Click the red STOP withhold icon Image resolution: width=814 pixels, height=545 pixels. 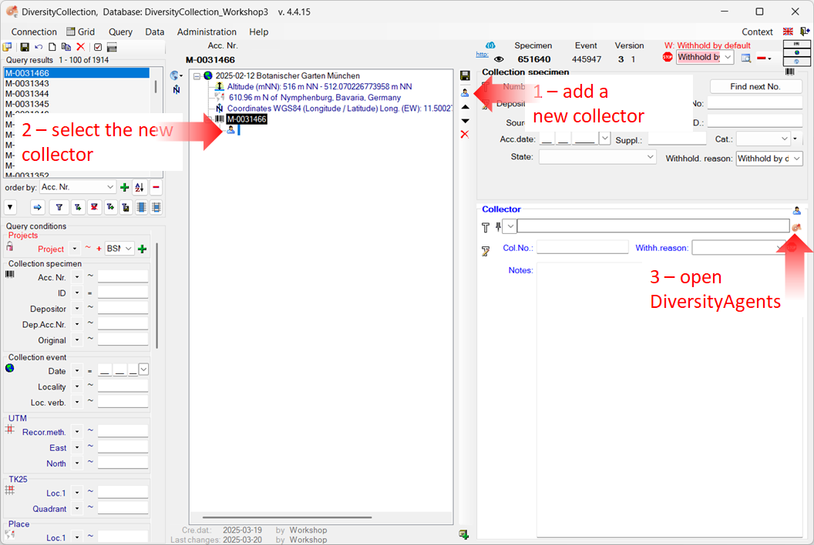pos(668,57)
